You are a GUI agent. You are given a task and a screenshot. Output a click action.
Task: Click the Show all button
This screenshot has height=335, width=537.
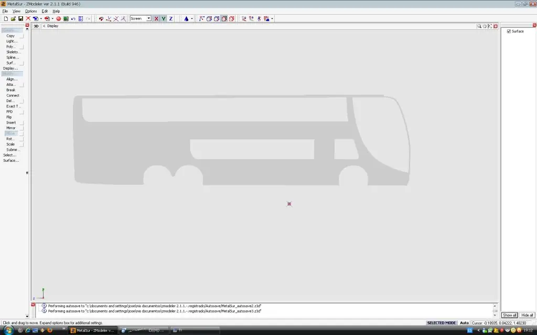coord(509,315)
